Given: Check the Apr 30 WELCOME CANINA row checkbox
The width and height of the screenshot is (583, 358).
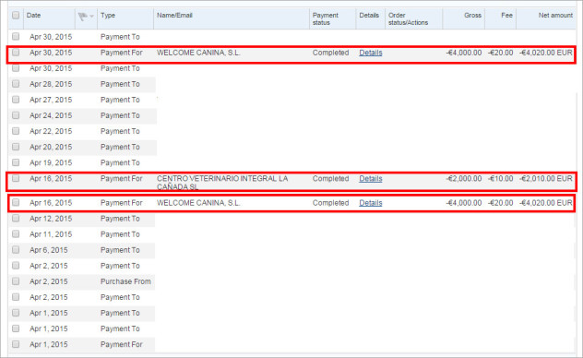Looking at the screenshot, I should [x=16, y=53].
